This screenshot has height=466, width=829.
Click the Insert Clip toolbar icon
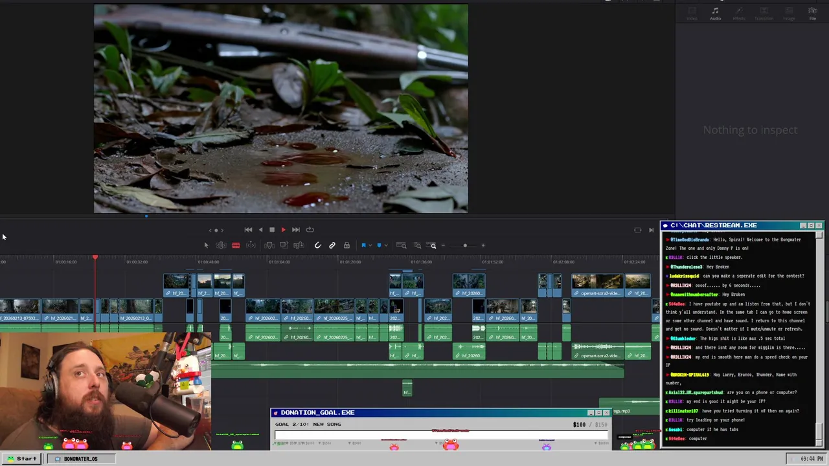(269, 245)
